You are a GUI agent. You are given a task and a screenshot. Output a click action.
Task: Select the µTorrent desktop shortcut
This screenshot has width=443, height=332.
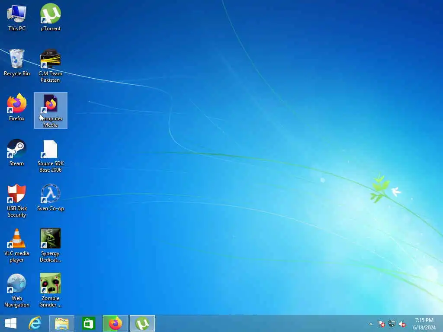[x=50, y=17]
